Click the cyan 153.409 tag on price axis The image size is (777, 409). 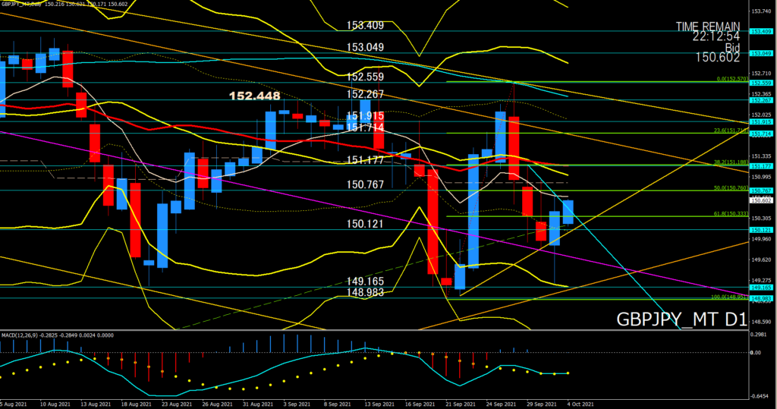761,31
